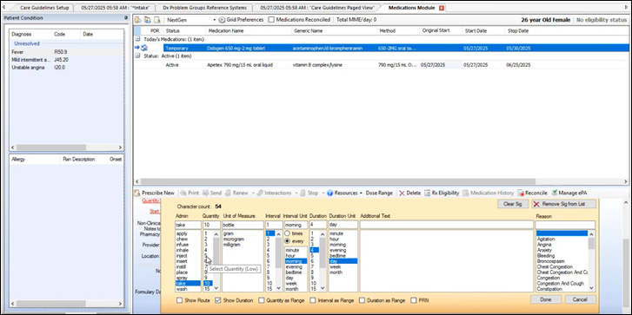Enable Interval as Range checkbox

pos(313,300)
